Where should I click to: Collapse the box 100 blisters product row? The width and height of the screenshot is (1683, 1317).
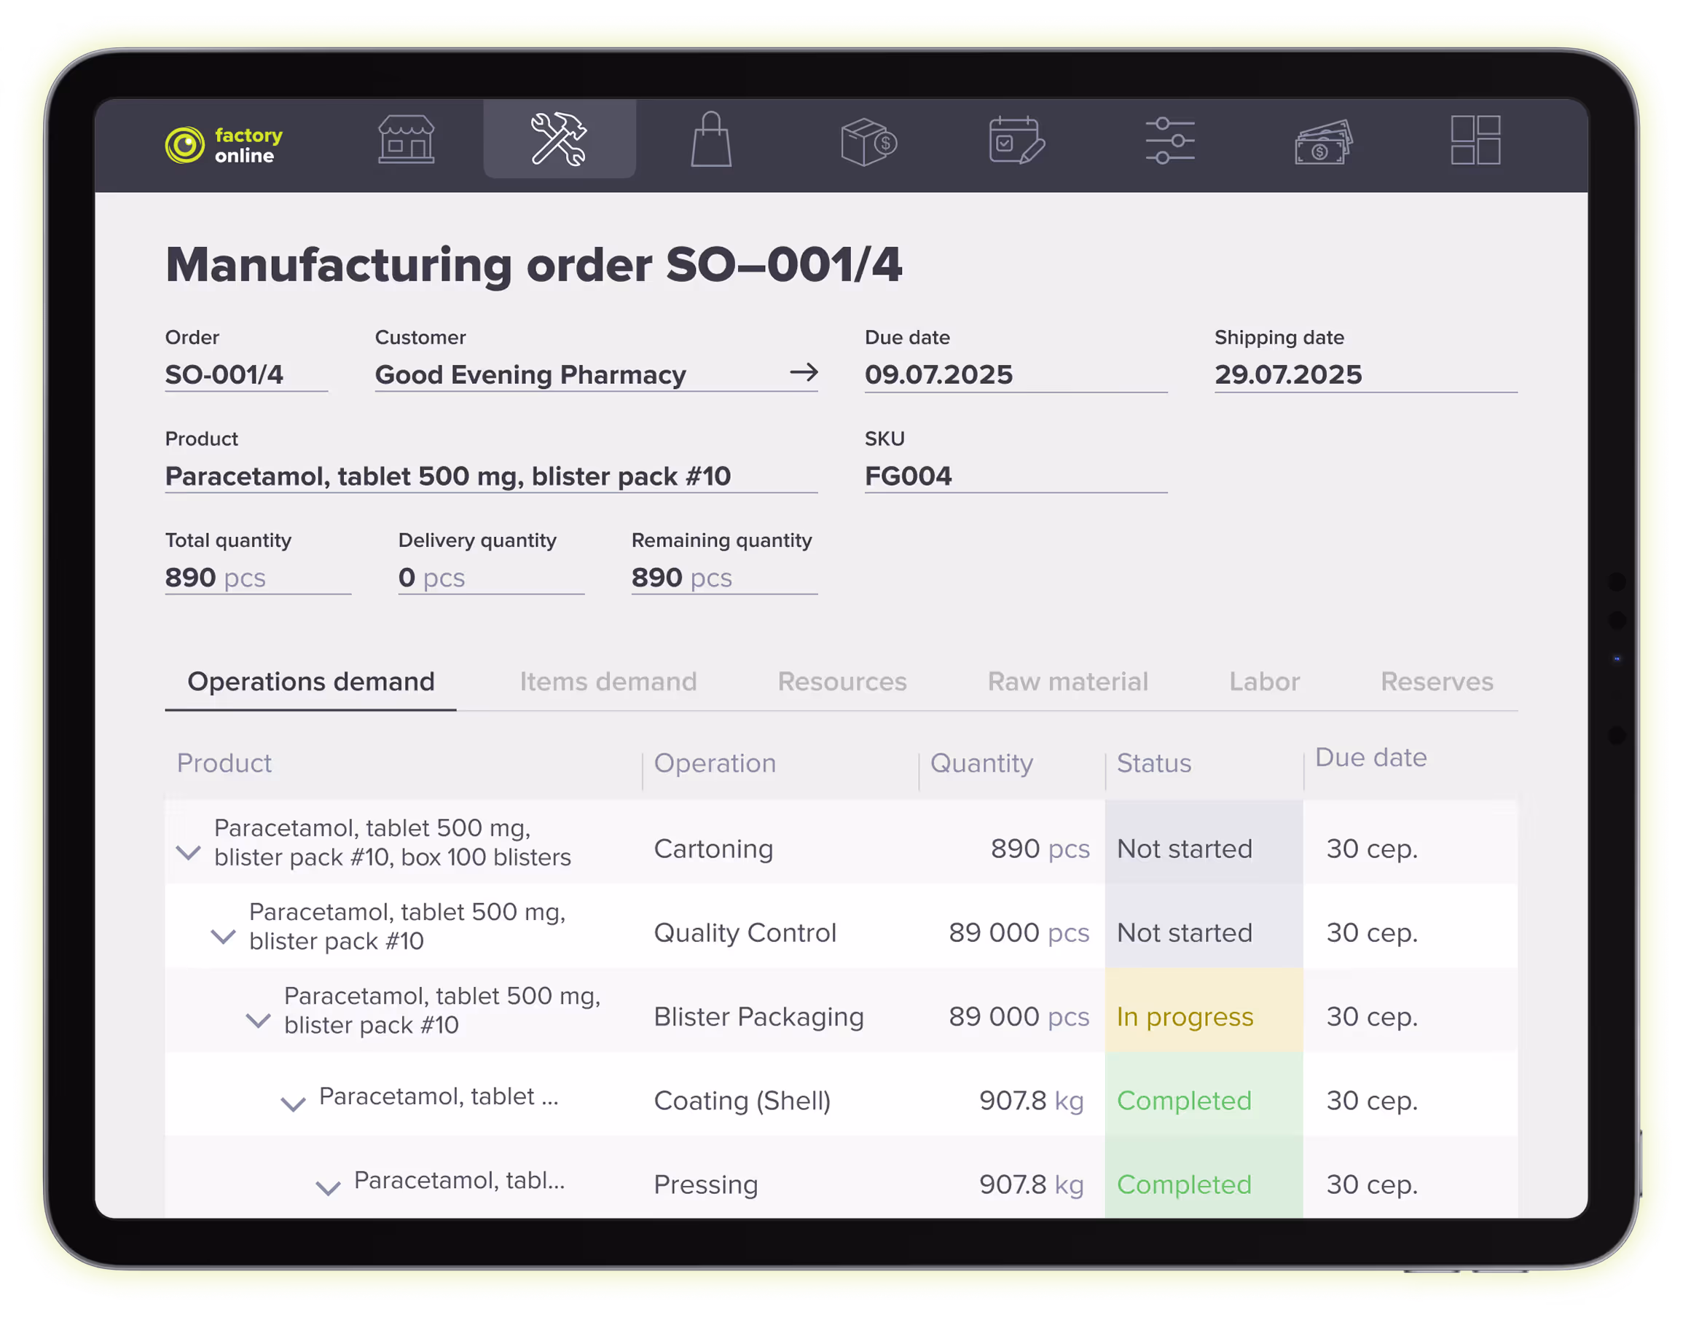pos(189,853)
